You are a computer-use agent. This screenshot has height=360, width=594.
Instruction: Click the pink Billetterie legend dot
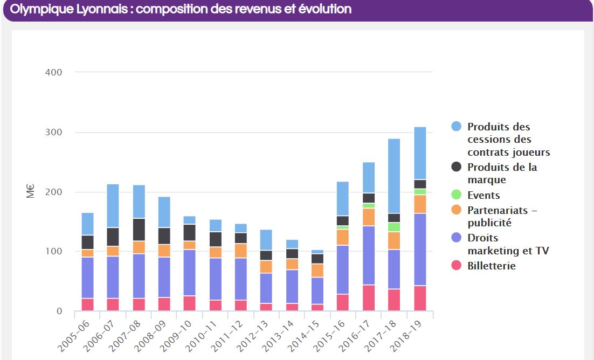pyautogui.click(x=457, y=265)
